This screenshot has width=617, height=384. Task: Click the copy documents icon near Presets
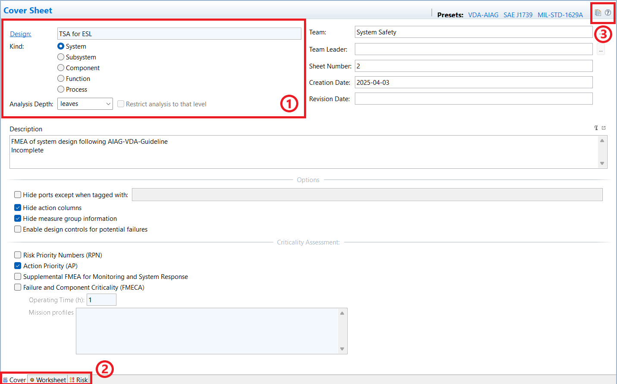point(598,13)
